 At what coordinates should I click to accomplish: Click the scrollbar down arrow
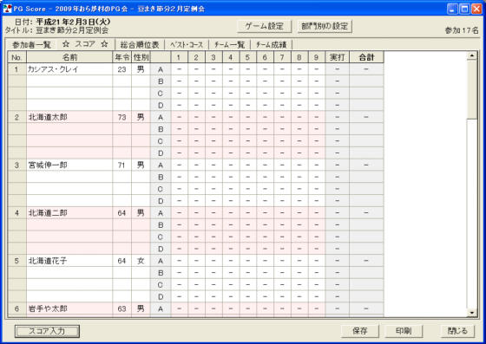point(472,313)
